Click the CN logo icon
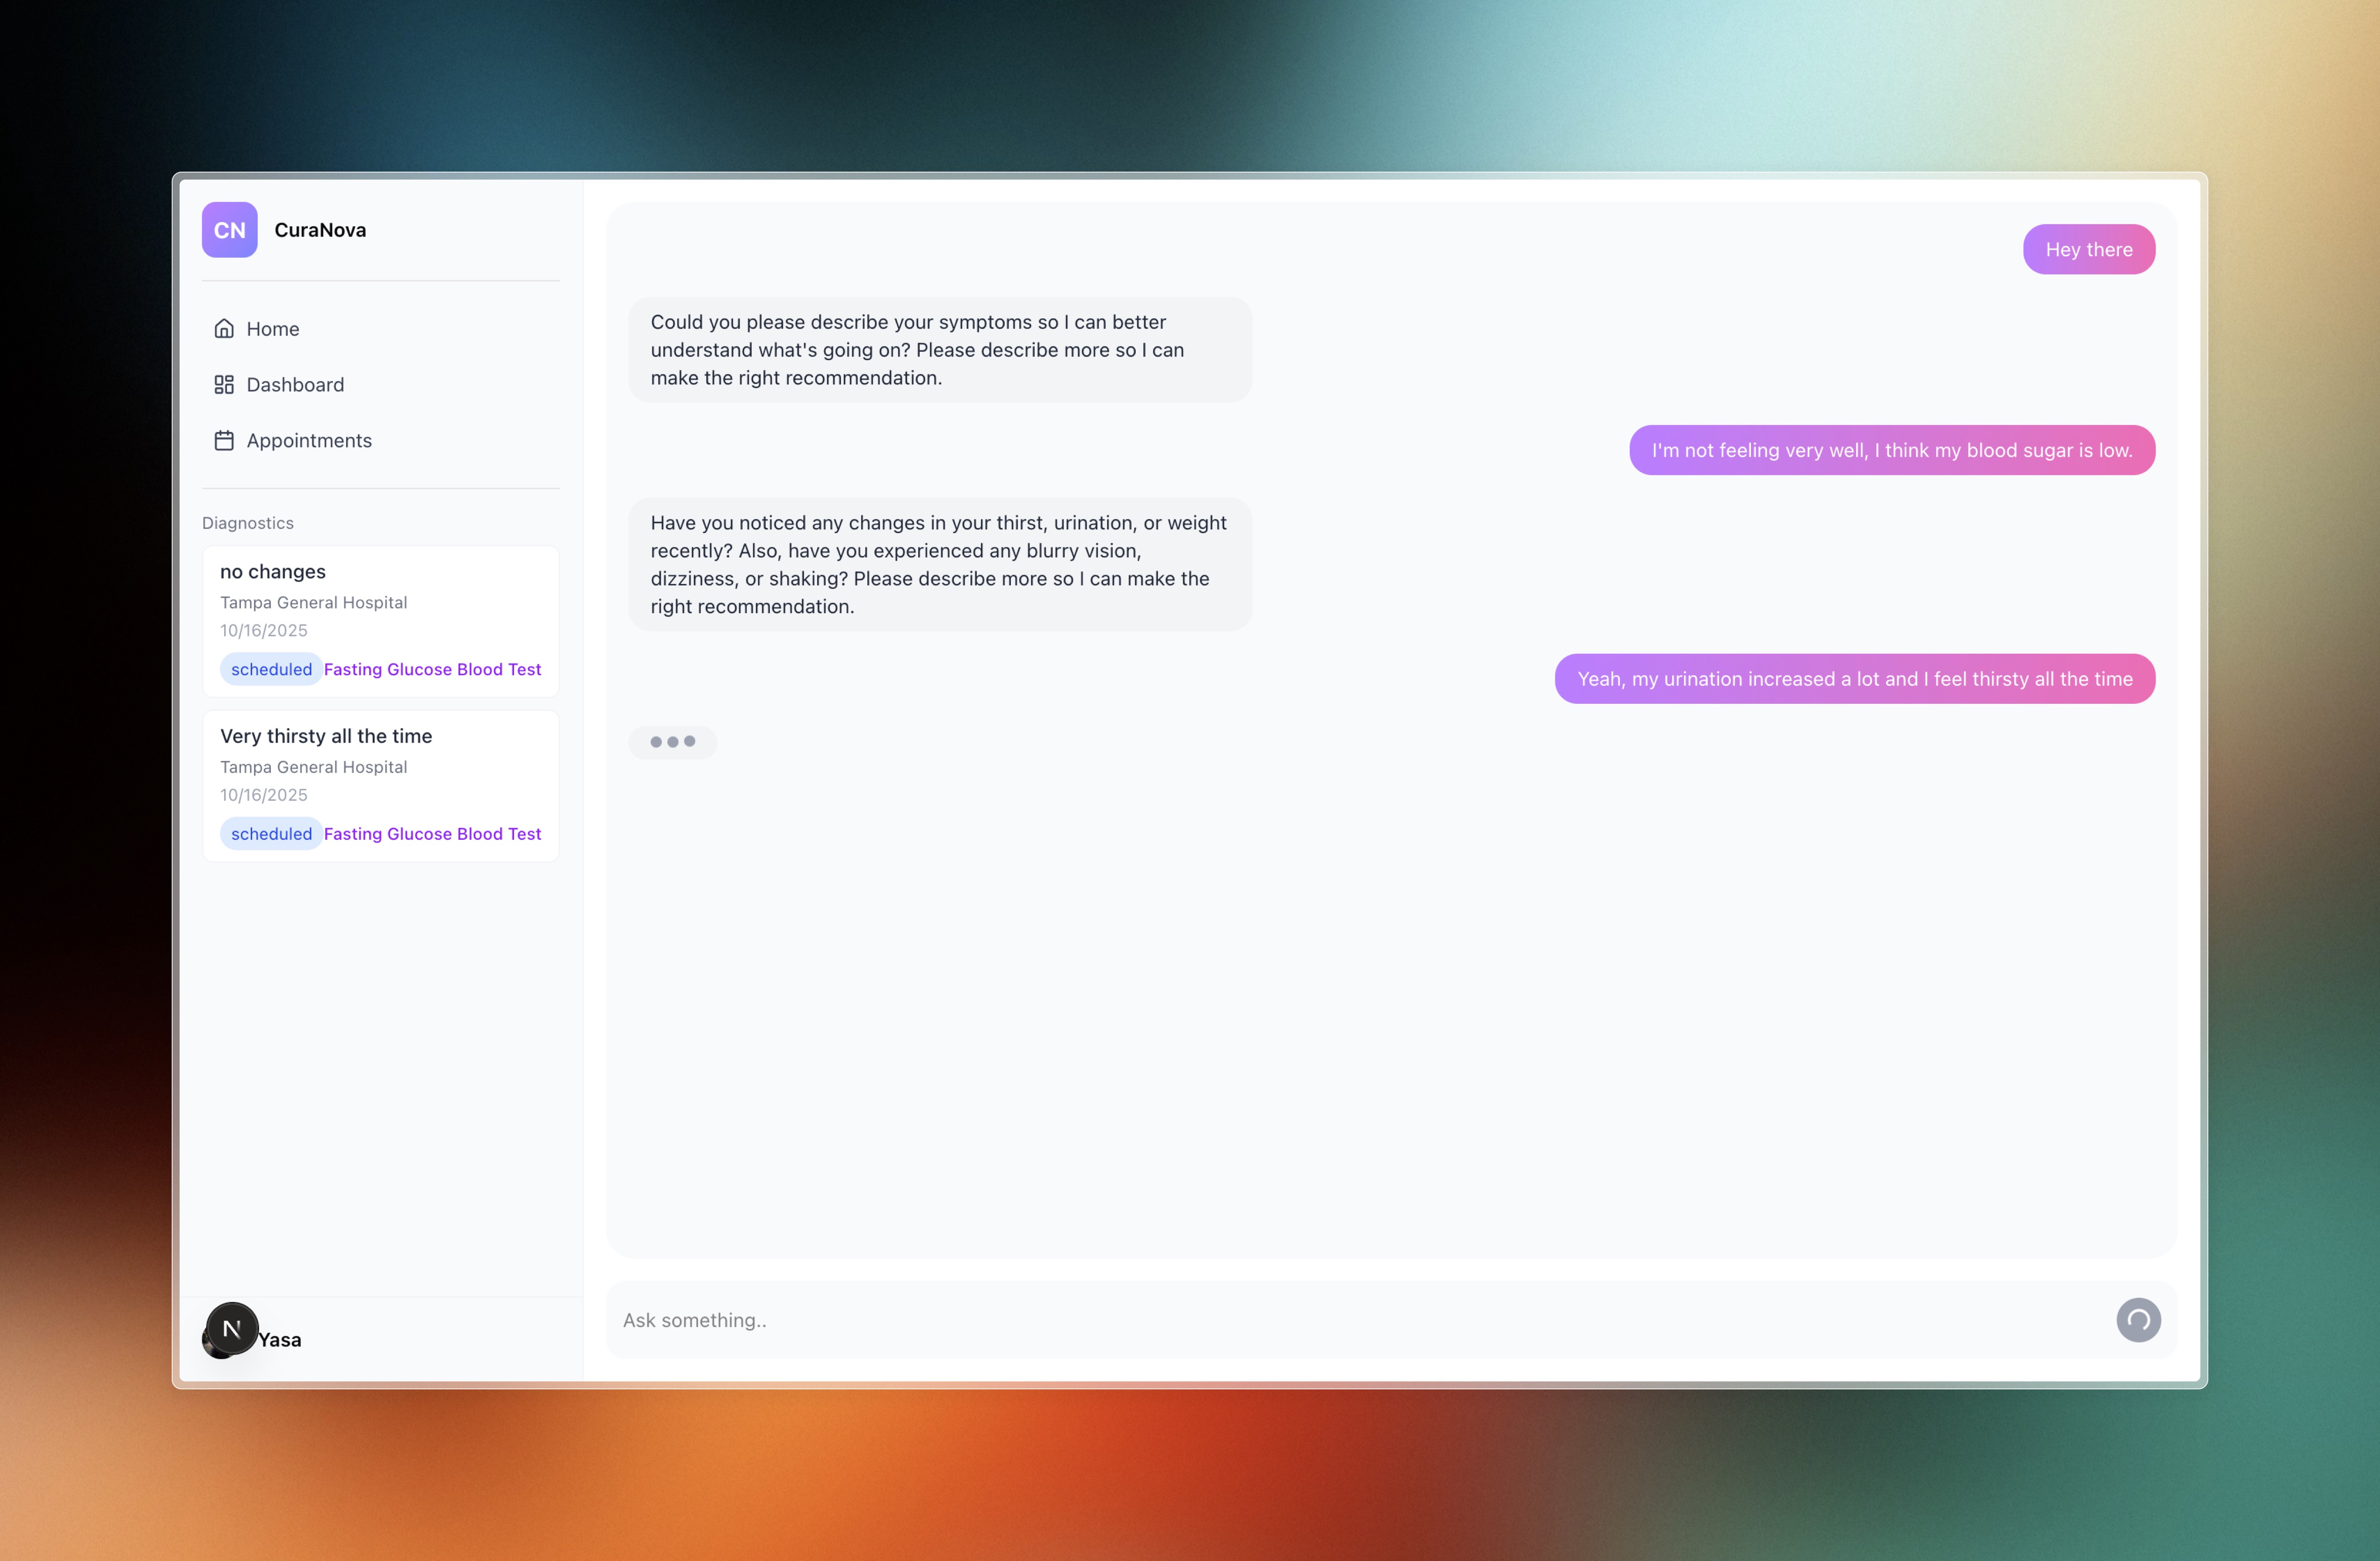Viewport: 2380px width, 1561px height. [x=229, y=230]
